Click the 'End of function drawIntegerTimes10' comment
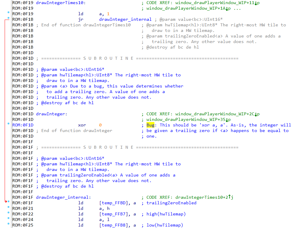300x228 pixels. click(83, 25)
